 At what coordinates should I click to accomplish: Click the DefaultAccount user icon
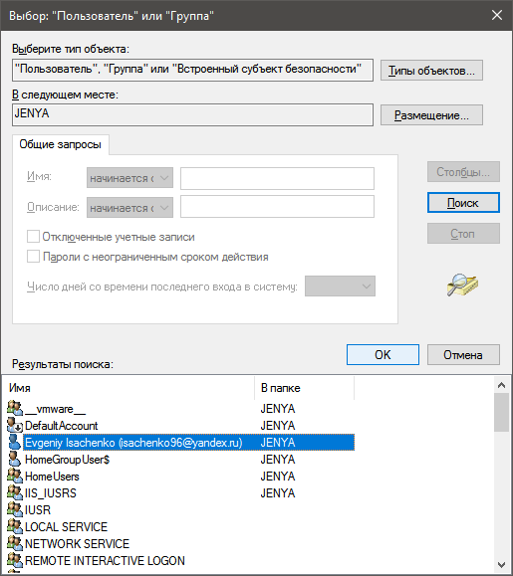coord(15,426)
